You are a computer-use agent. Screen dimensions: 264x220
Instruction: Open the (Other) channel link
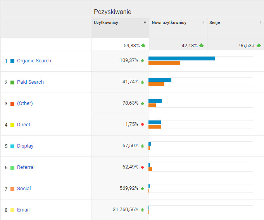[25, 103]
